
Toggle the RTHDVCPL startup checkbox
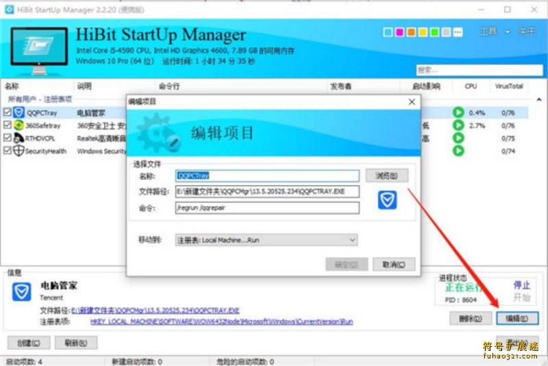(x=8, y=138)
